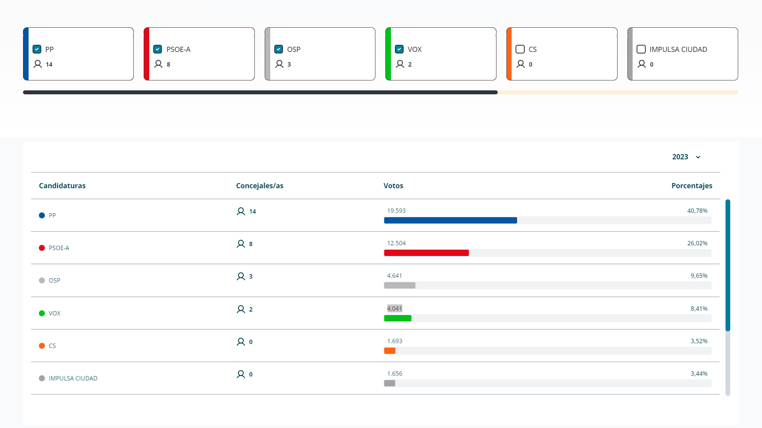Click the Votos column header
762x428 pixels.
click(x=393, y=186)
